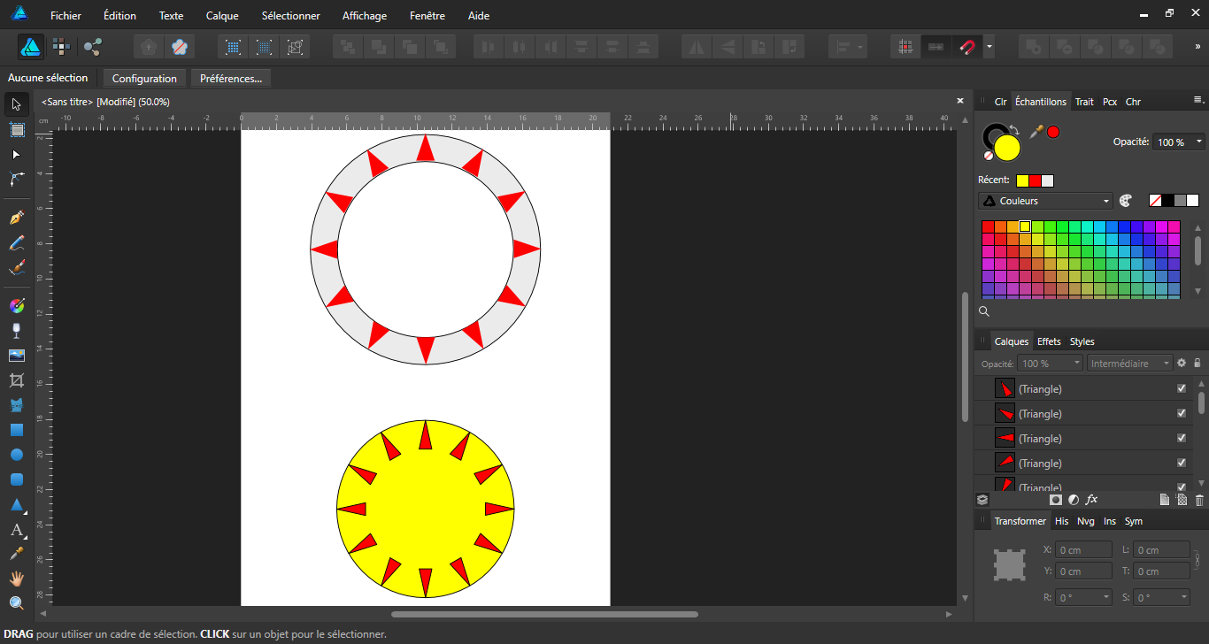Switch to the His tab
Image resolution: width=1209 pixels, height=644 pixels.
click(x=1061, y=521)
